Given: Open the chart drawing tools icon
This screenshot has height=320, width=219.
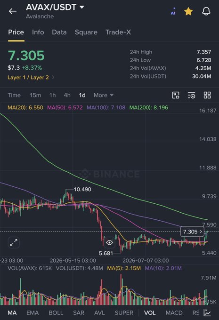Looking at the screenshot, I should point(176,95).
